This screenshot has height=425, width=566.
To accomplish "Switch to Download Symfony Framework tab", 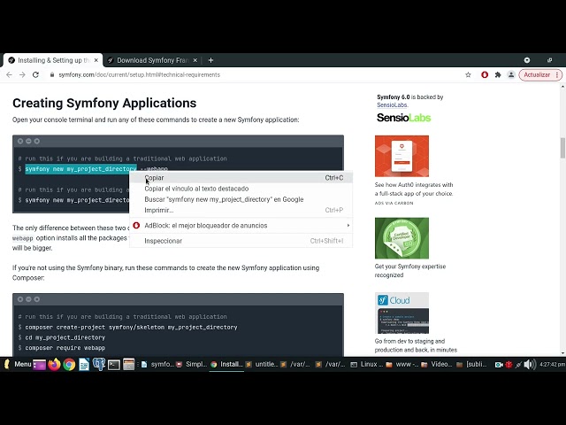I will coord(152,60).
